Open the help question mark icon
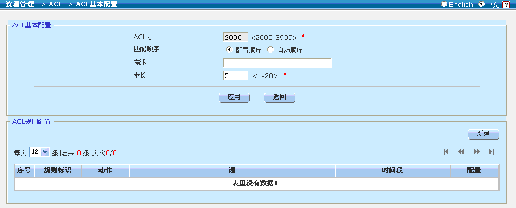Screen dimensions: 516x208 click(x=506, y=4)
